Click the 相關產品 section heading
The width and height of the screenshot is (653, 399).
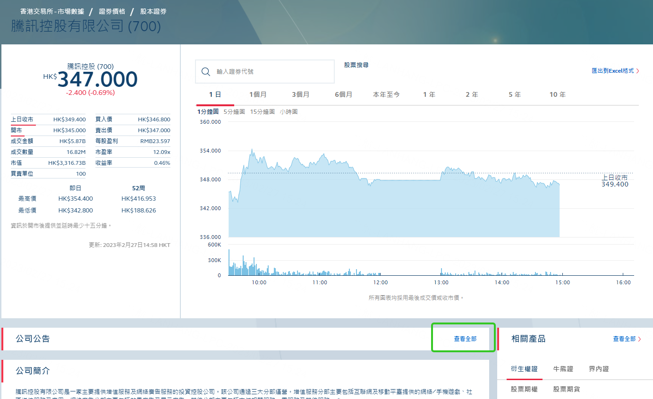click(528, 339)
